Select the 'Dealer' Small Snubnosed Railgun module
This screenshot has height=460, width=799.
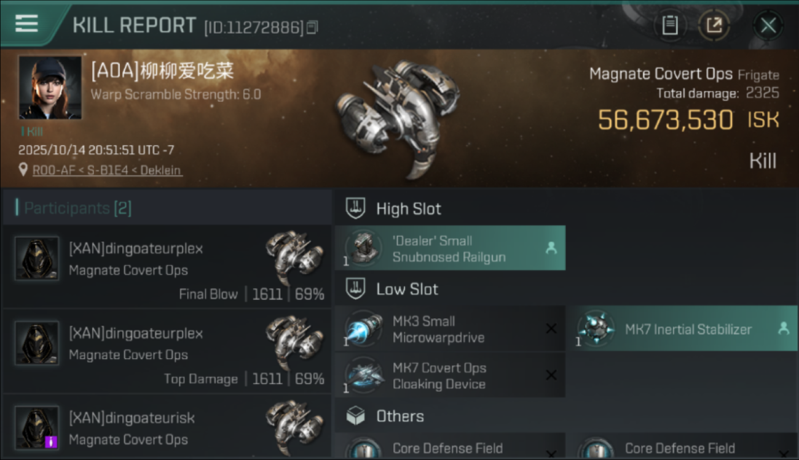pyautogui.click(x=450, y=248)
